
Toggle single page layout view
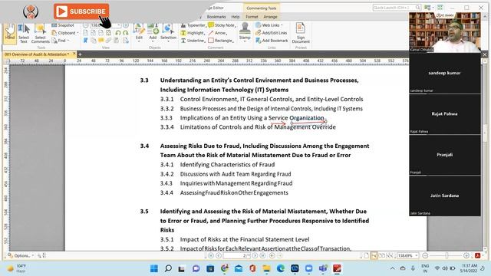pyautogui.click(x=366, y=255)
